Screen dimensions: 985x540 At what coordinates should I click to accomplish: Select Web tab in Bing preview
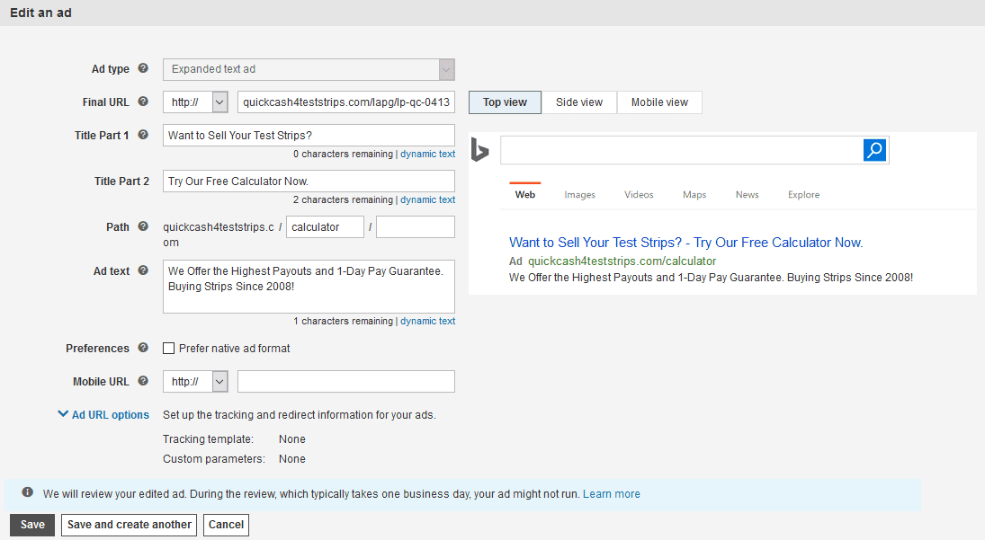coord(525,194)
